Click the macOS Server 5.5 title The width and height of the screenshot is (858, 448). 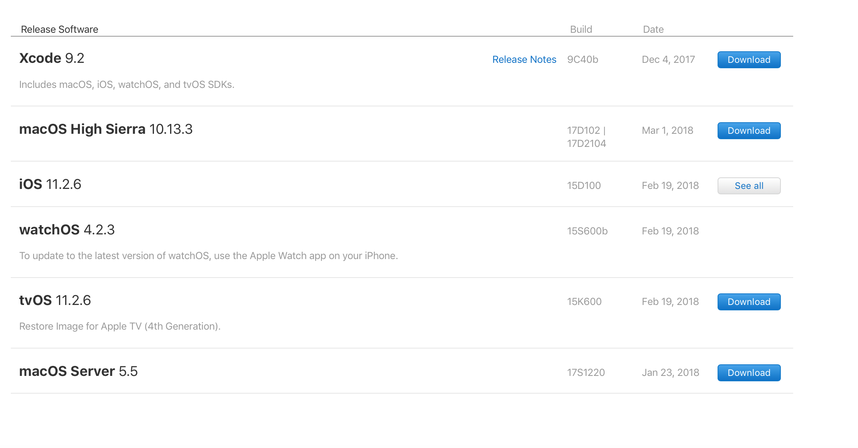point(78,371)
